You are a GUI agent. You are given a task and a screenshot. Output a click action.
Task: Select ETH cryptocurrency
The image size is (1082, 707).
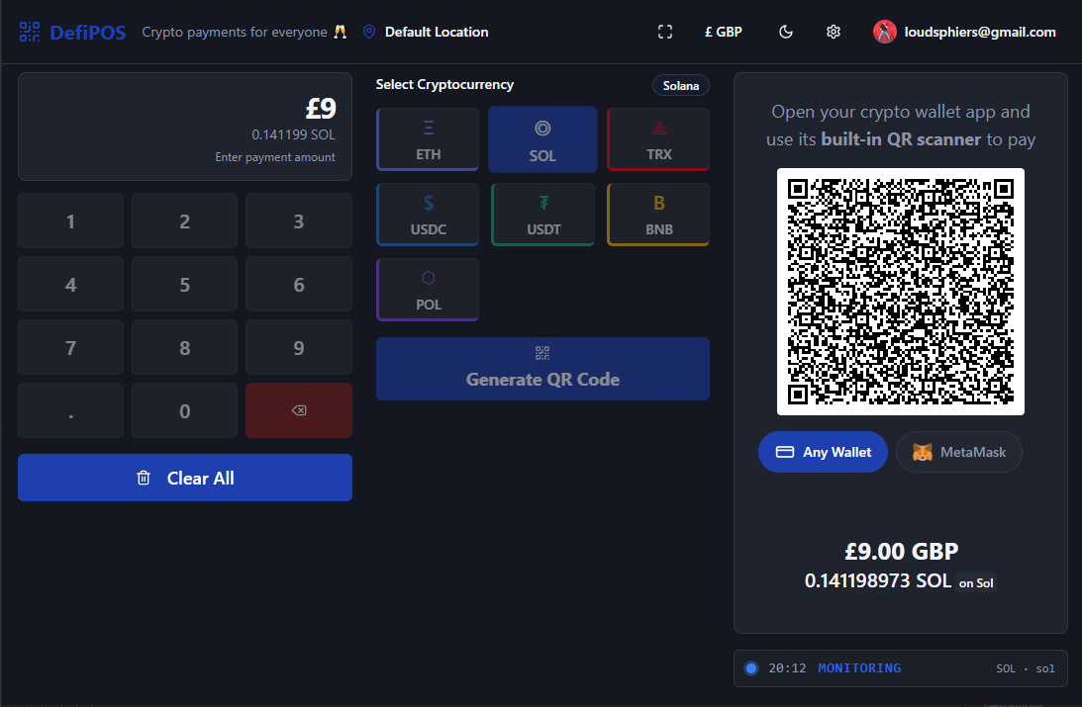pos(428,139)
